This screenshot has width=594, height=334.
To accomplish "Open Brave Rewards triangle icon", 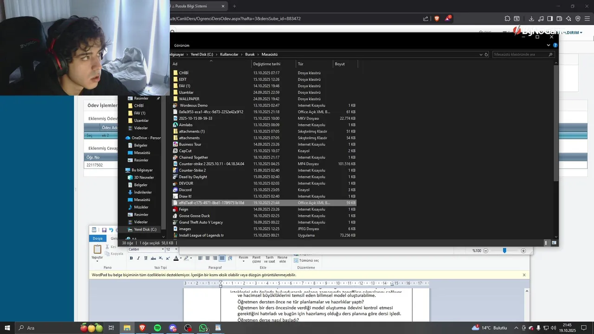I will pos(448,19).
